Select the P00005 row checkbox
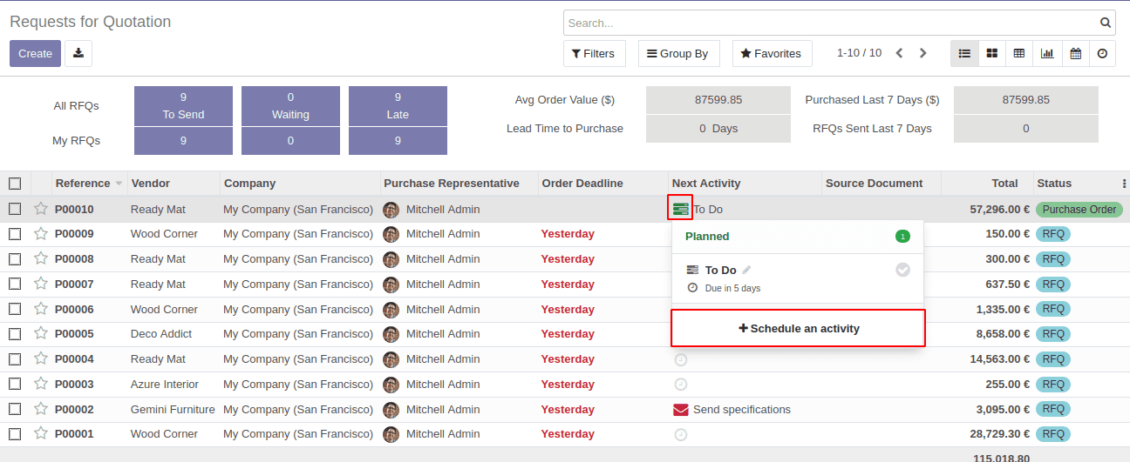This screenshot has height=462, width=1130. pos(15,333)
